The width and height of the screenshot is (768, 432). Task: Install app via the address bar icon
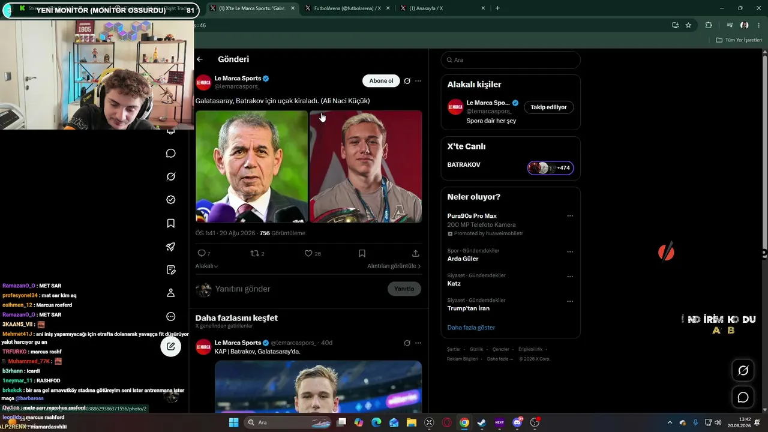(x=675, y=25)
